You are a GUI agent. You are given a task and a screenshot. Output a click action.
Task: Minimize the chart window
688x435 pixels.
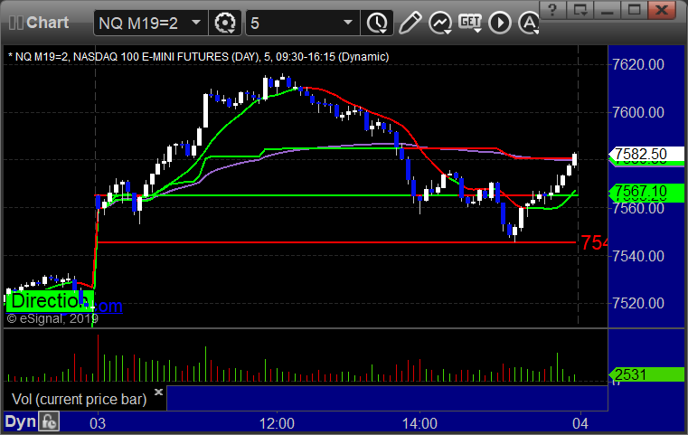tap(607, 10)
